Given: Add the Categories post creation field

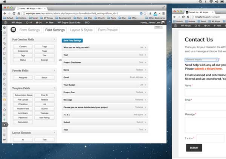Looking at the screenshot, I should [x=23, y=51].
